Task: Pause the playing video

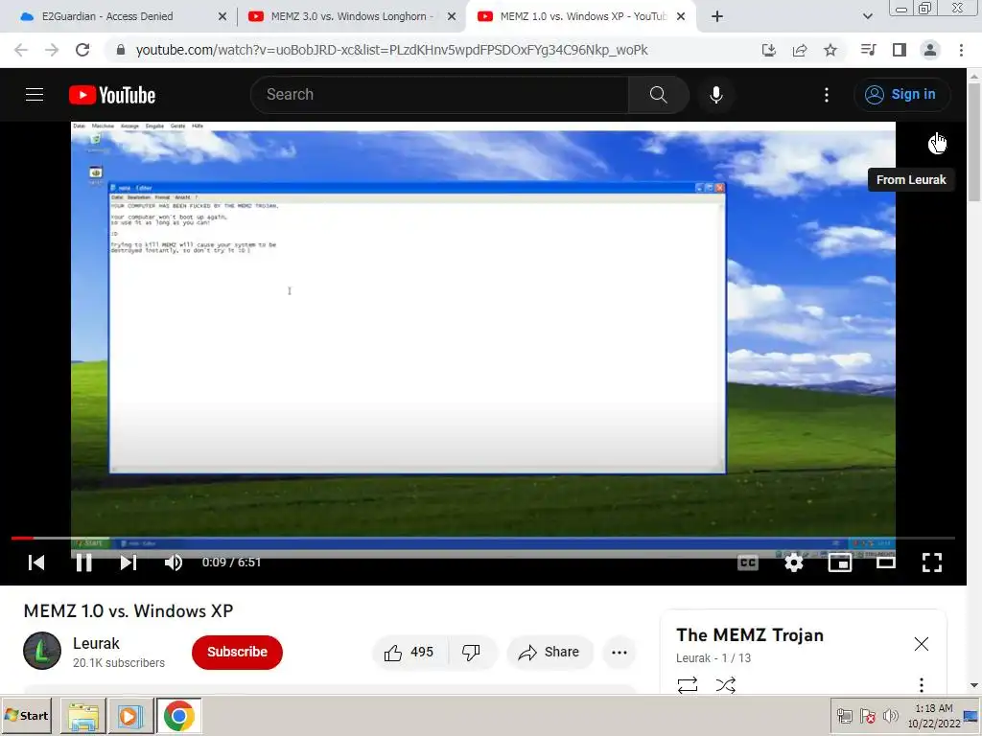Action: pyautogui.click(x=83, y=562)
